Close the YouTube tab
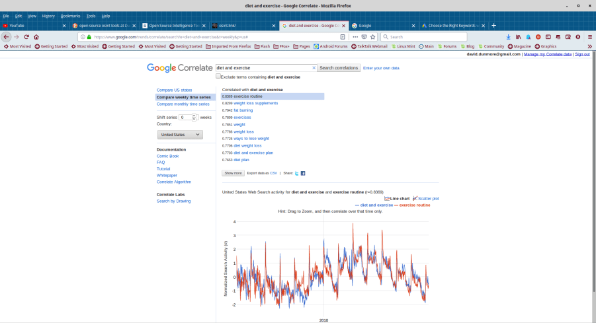 [64, 25]
